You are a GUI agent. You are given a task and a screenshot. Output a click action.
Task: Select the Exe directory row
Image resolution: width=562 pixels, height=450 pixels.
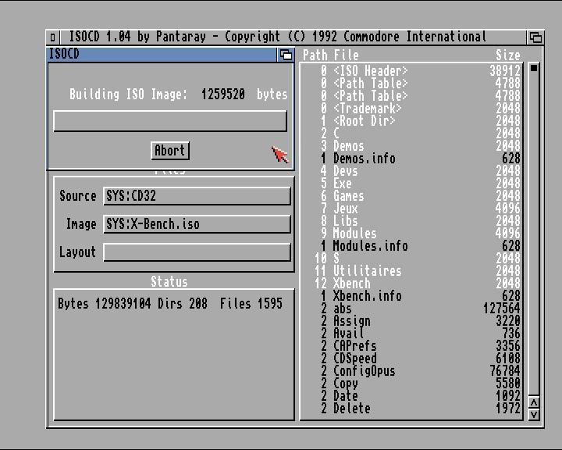[411, 184]
